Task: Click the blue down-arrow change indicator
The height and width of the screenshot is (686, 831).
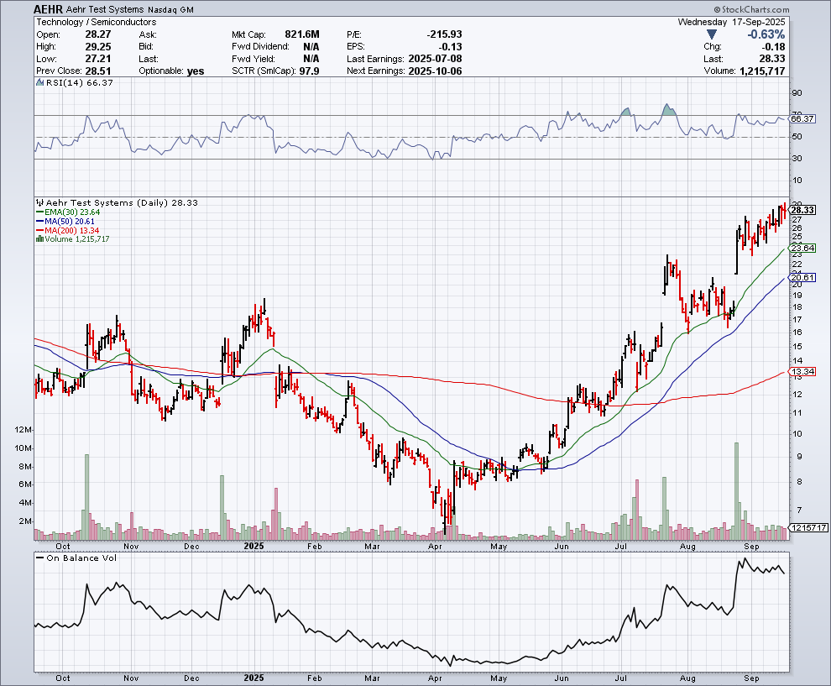Action: (713, 34)
